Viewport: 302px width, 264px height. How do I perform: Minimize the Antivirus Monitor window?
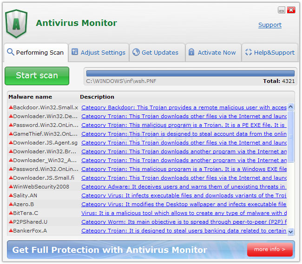tap(282, 10)
